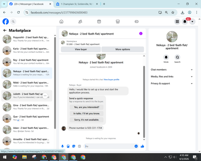Open a new browser tab
Screen dimensions: 201x161
click(104, 4)
